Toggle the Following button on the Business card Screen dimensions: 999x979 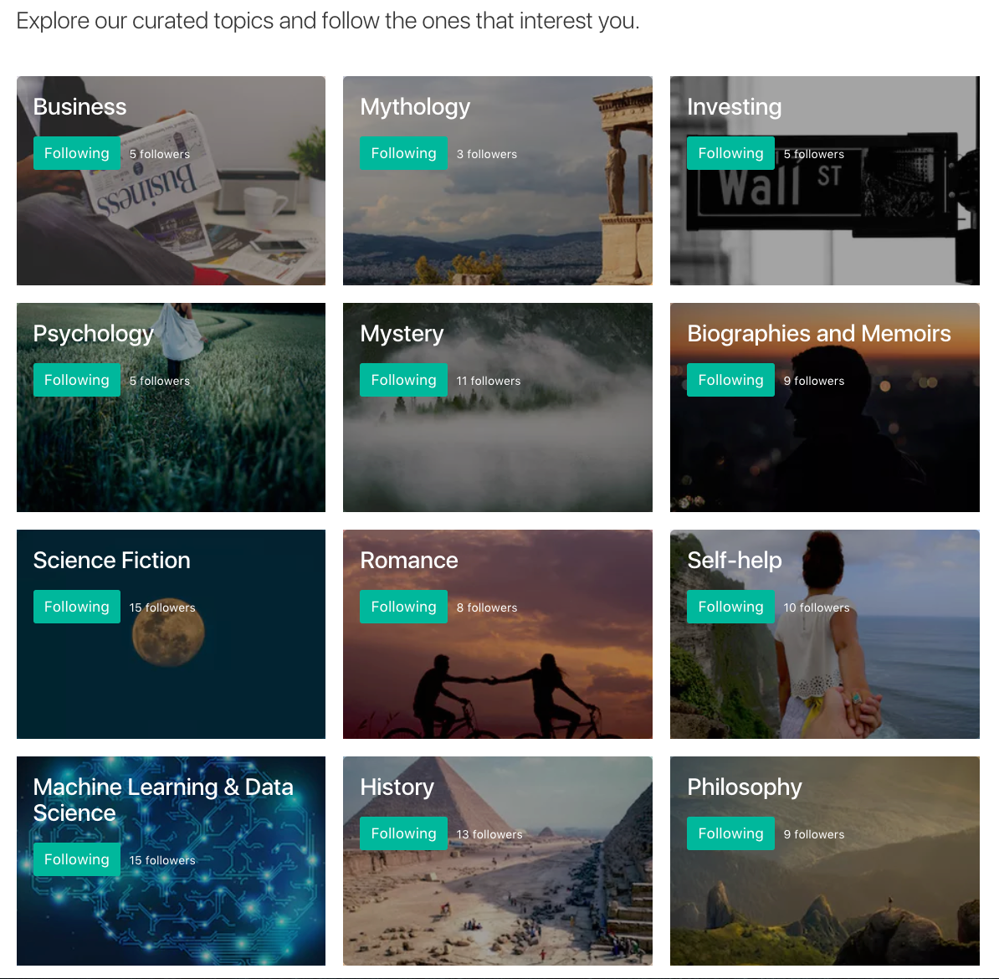pyautogui.click(x=76, y=153)
